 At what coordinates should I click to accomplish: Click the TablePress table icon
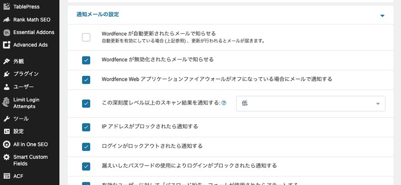pyautogui.click(x=7, y=7)
